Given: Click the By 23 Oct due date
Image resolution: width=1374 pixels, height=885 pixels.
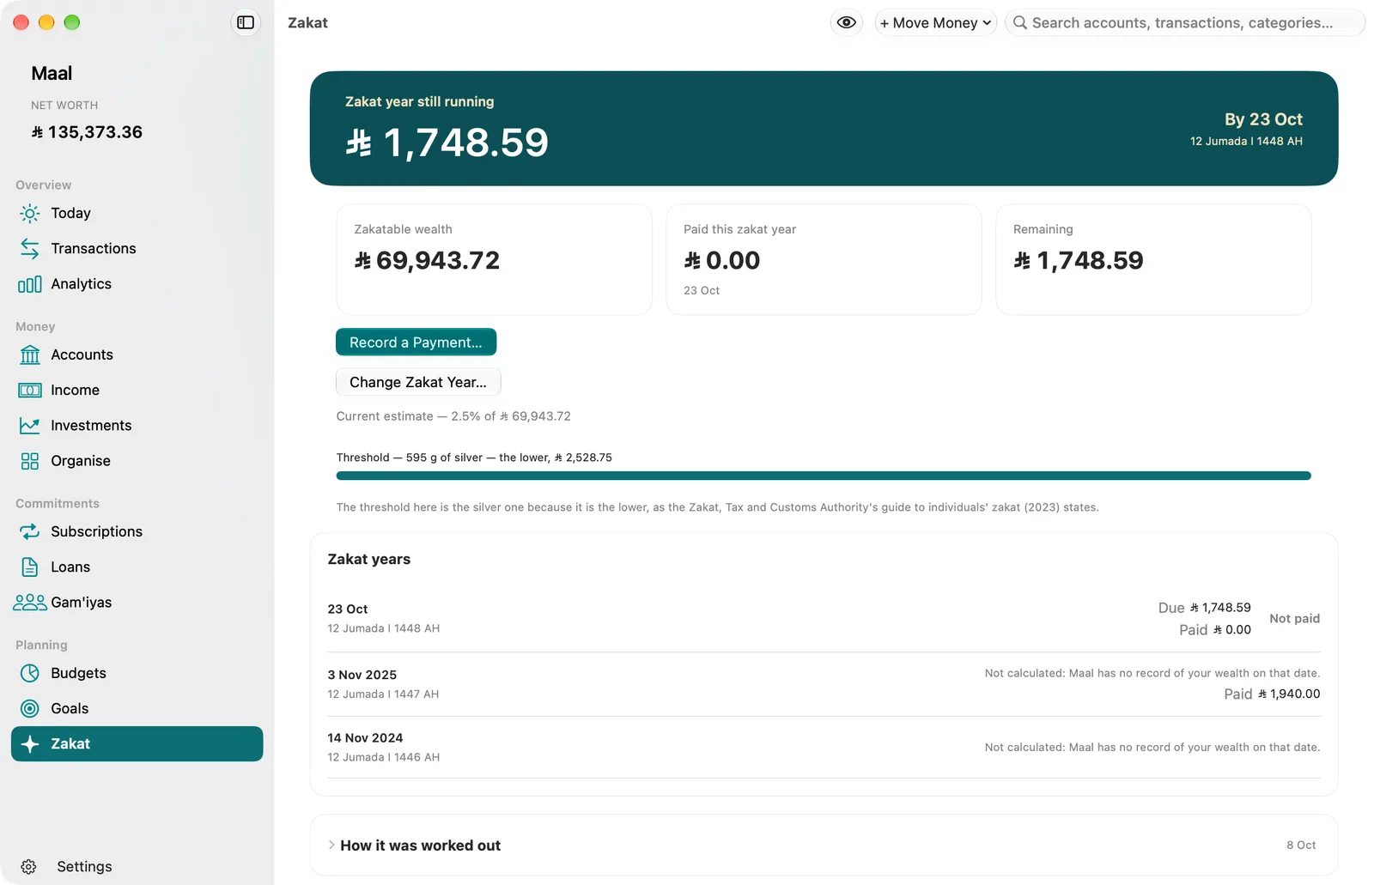Looking at the screenshot, I should click(x=1263, y=119).
